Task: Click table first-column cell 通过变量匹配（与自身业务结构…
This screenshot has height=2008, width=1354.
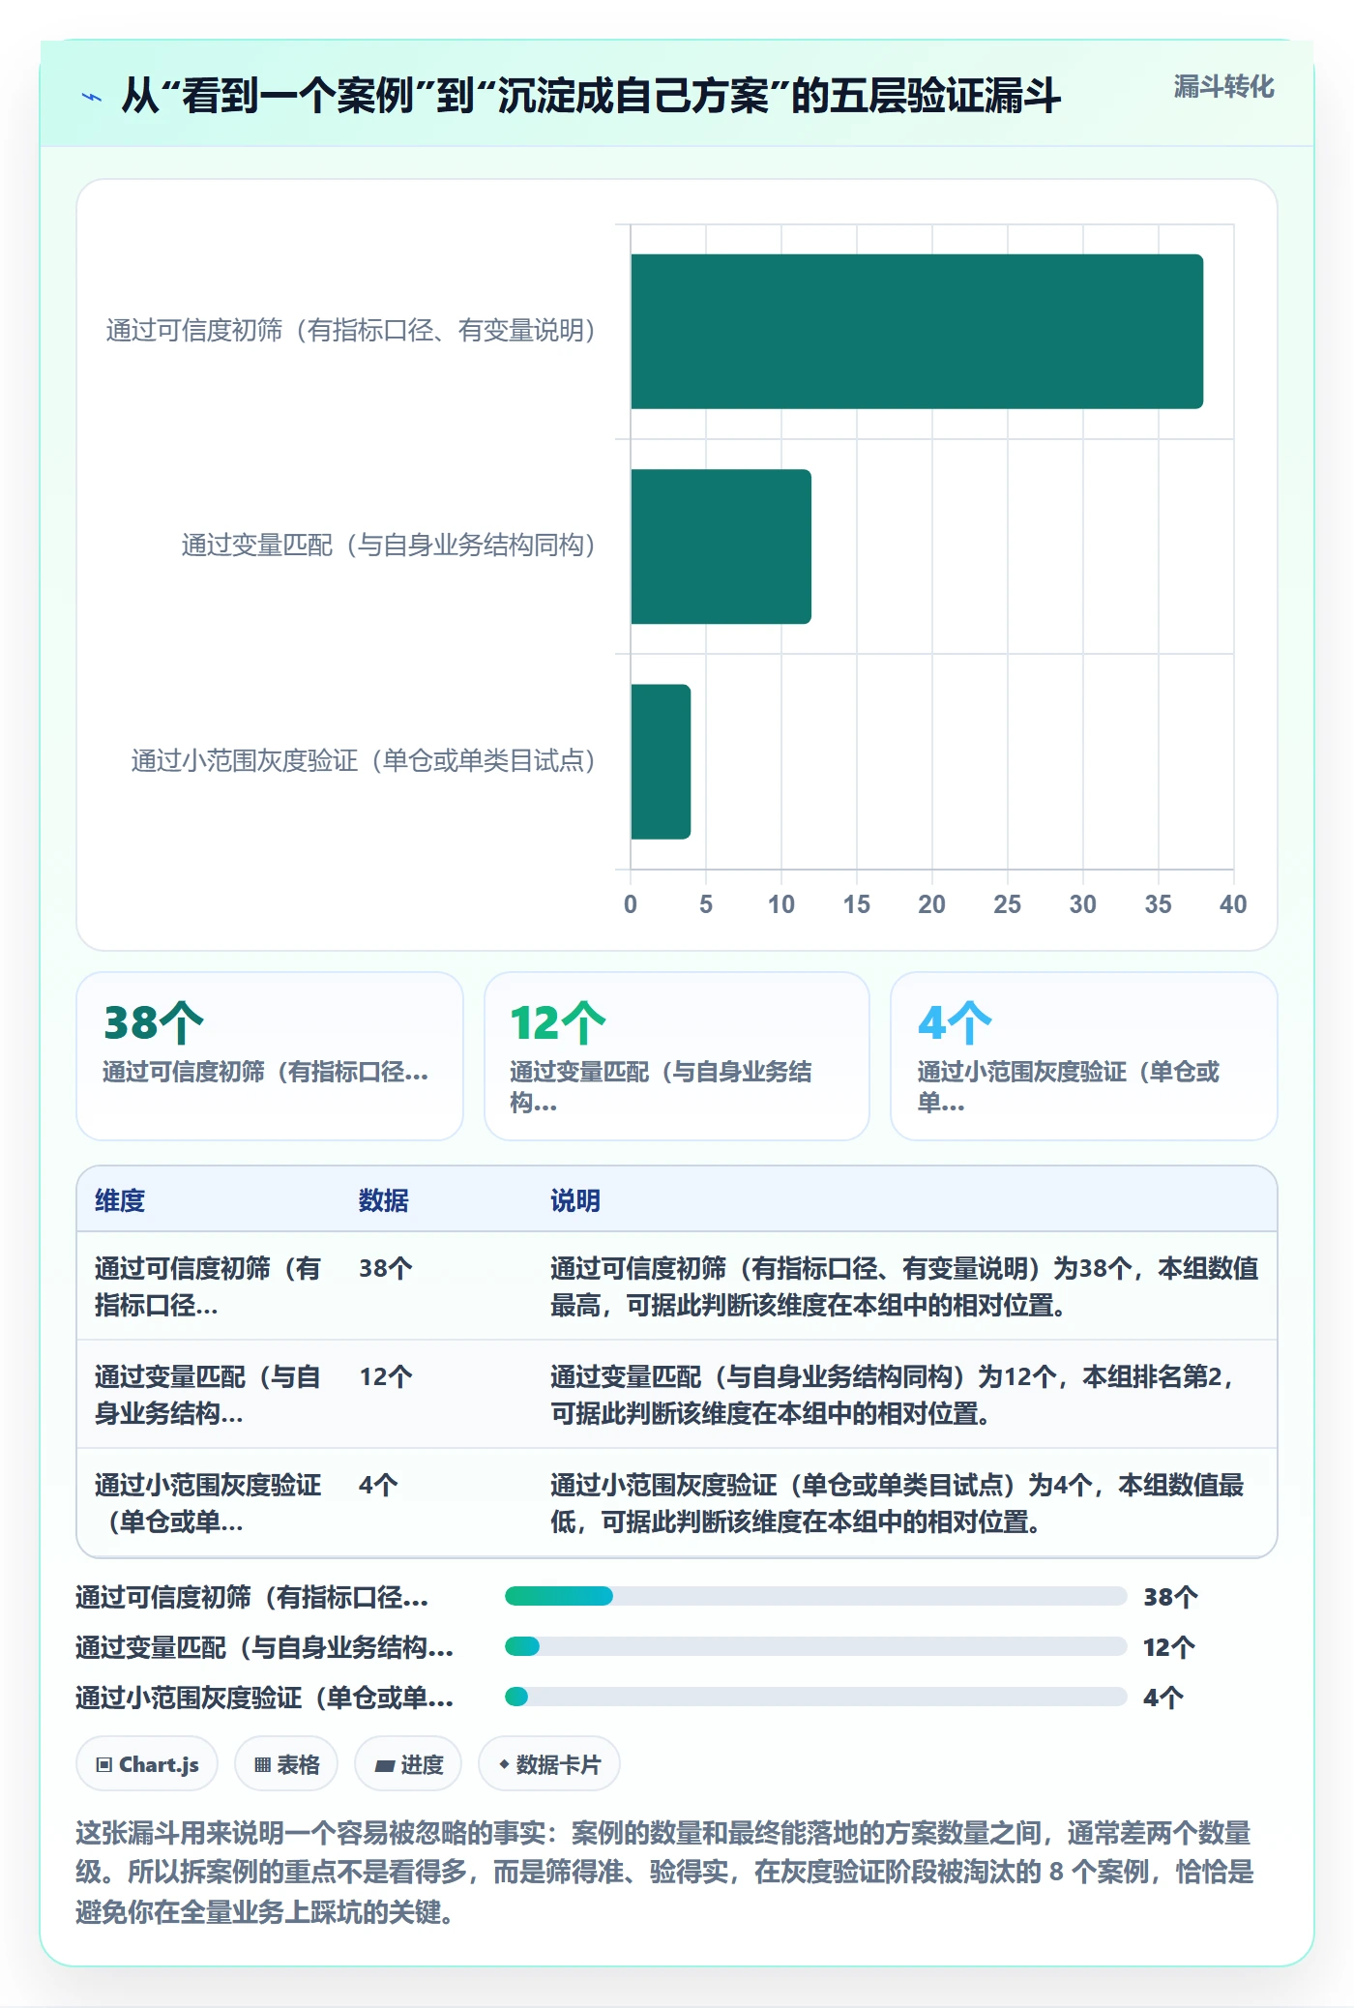Action: click(207, 1395)
